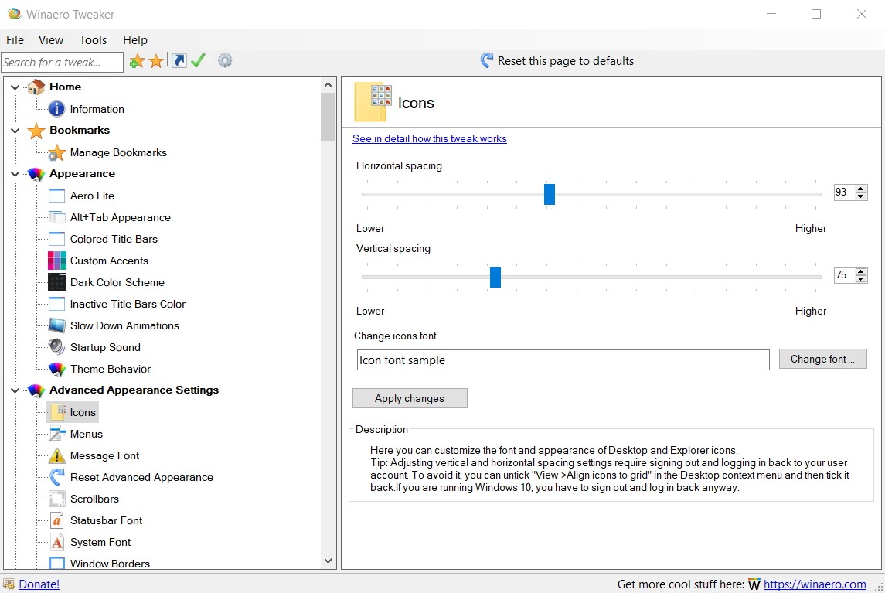Click the Reset Advanced Appearance arrow icon
885x593 pixels.
[57, 477]
